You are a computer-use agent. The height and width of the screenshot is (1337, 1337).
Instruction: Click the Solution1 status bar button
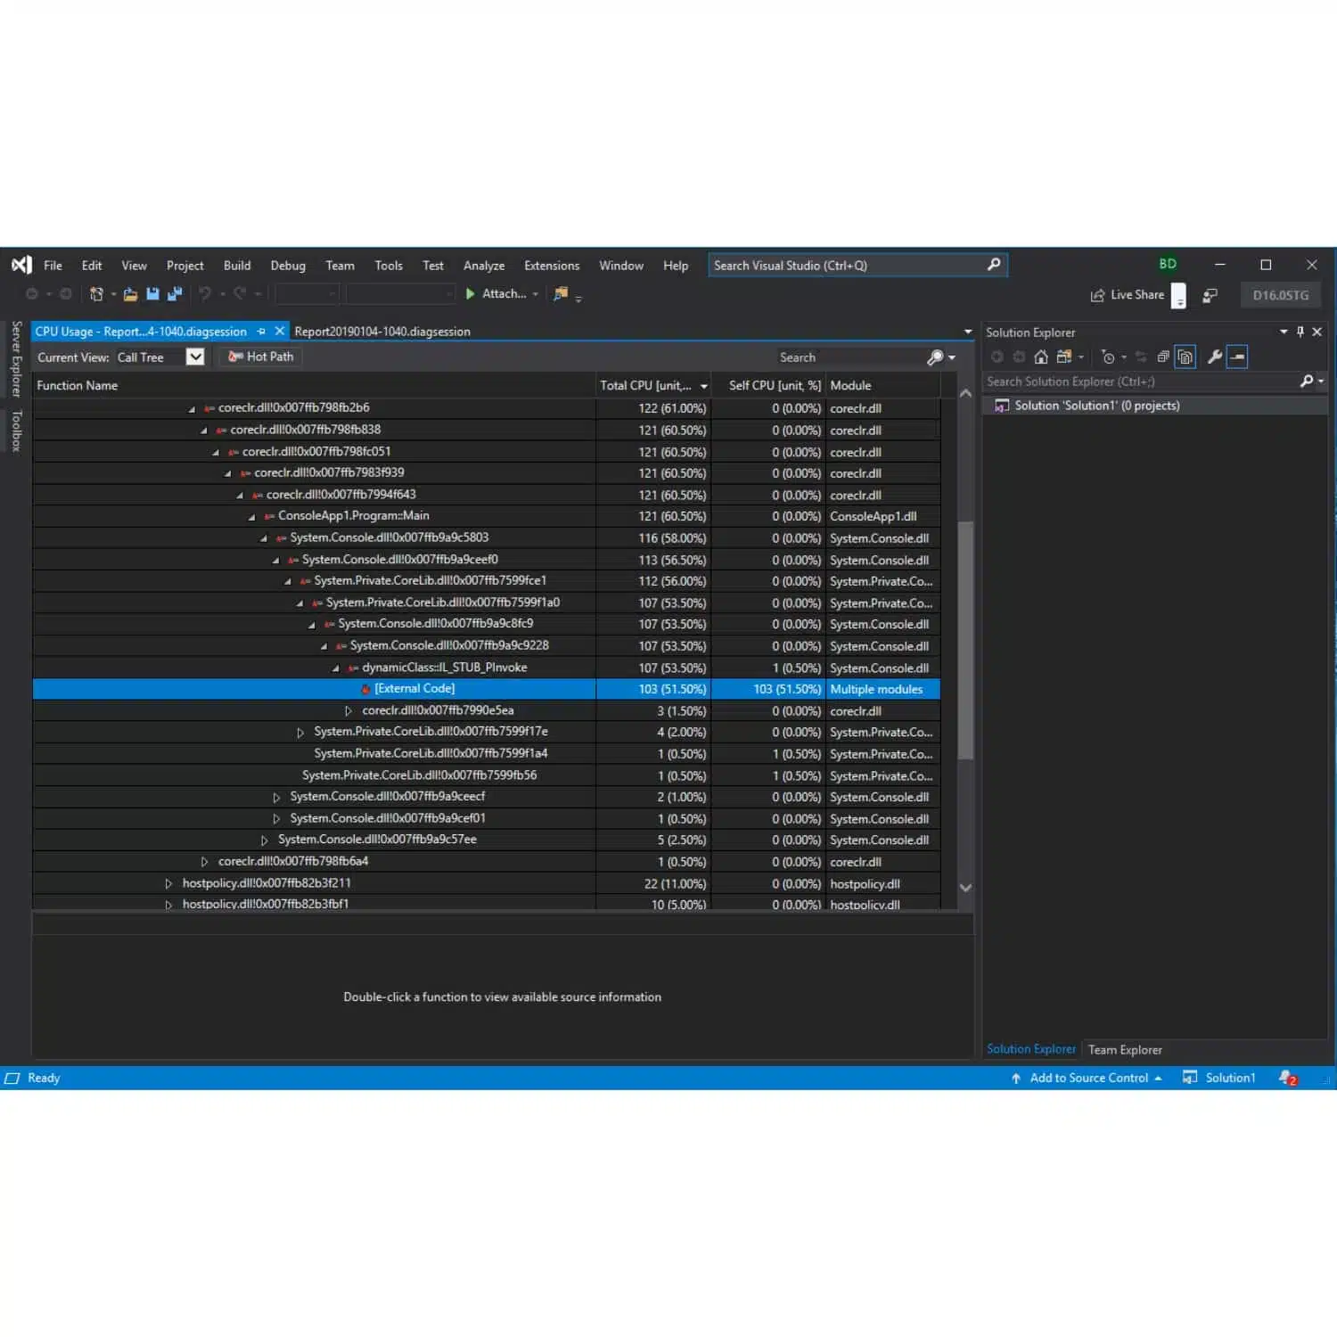pyautogui.click(x=1219, y=1079)
